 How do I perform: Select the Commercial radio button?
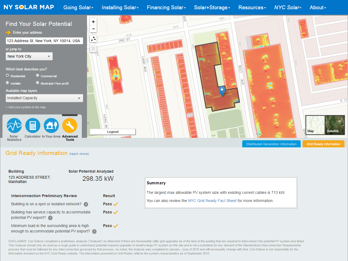click(x=38, y=75)
